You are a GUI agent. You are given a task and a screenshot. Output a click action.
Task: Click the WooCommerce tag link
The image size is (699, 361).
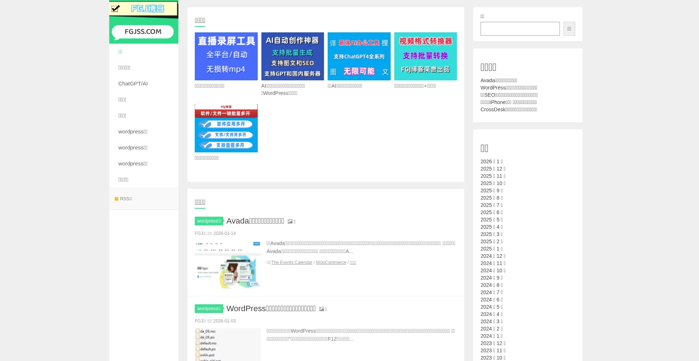[331, 262]
